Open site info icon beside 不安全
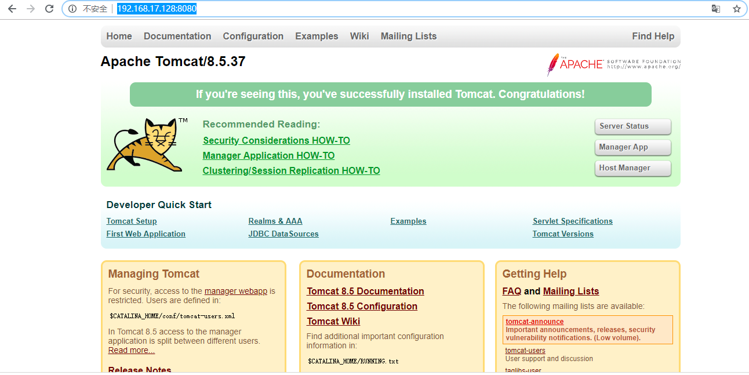Viewport: 749px width, 375px height. pyautogui.click(x=72, y=9)
